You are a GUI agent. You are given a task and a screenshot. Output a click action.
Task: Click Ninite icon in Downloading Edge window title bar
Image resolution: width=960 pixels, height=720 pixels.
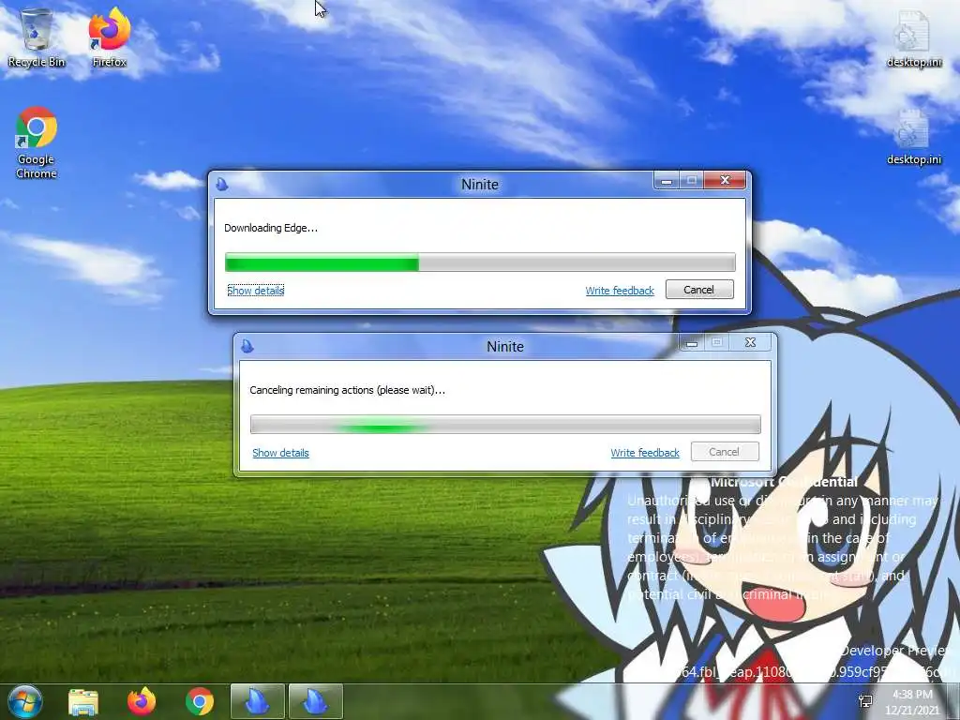pos(222,184)
